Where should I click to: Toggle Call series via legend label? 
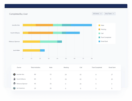102,33
